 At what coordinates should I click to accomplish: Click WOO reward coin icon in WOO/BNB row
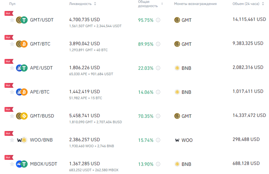(x=177, y=140)
